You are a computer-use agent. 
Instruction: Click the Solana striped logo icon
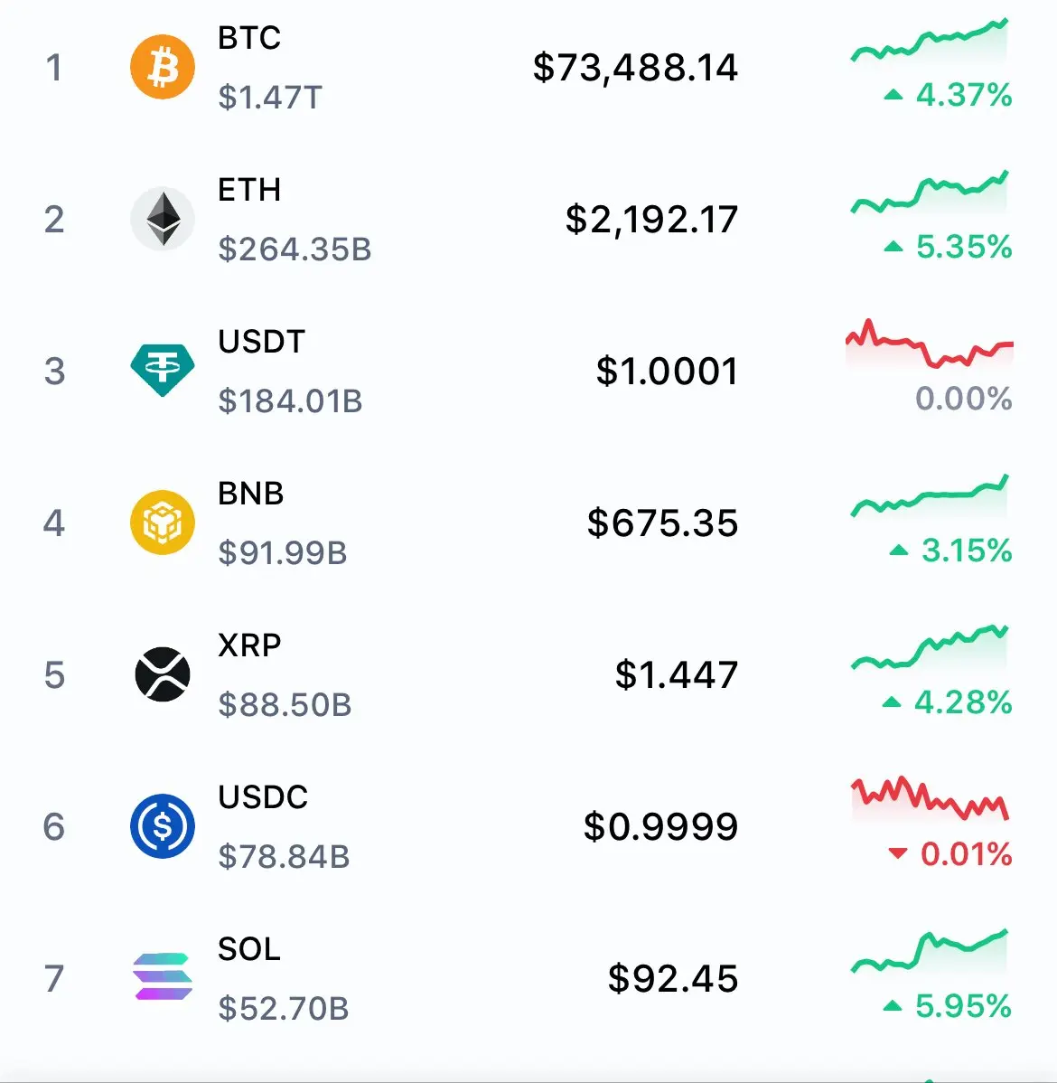pos(163,978)
